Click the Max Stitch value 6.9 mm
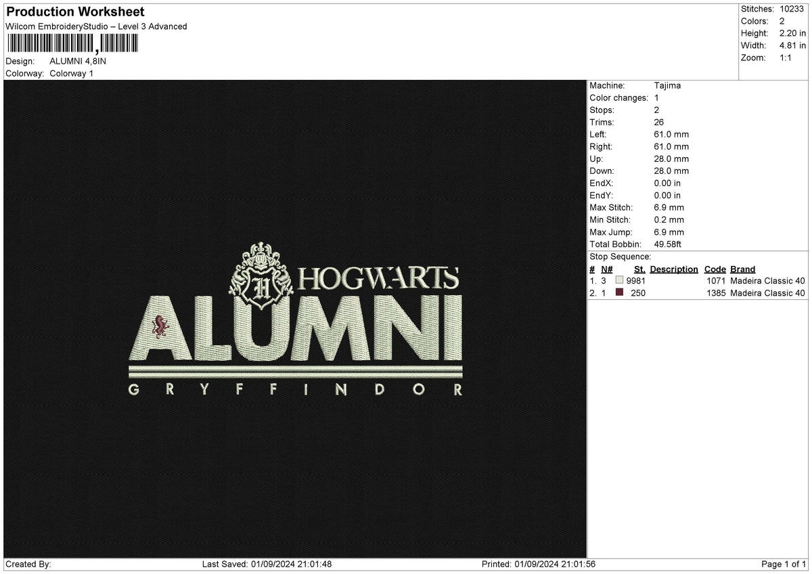Image resolution: width=812 pixels, height=574 pixels. [669, 207]
